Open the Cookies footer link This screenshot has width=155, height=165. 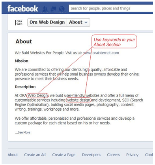(149, 155)
